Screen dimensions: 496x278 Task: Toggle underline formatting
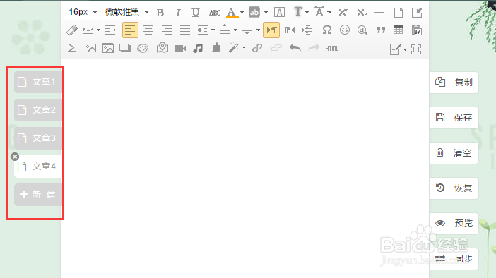196,13
